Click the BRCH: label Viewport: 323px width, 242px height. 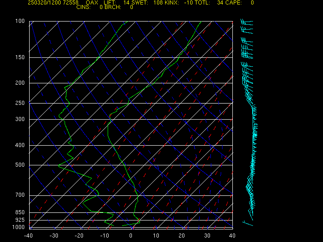113,7
